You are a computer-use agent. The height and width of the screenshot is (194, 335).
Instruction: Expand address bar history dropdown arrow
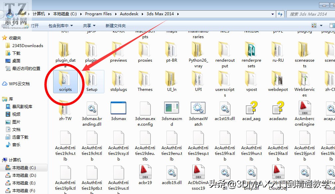click(273, 14)
